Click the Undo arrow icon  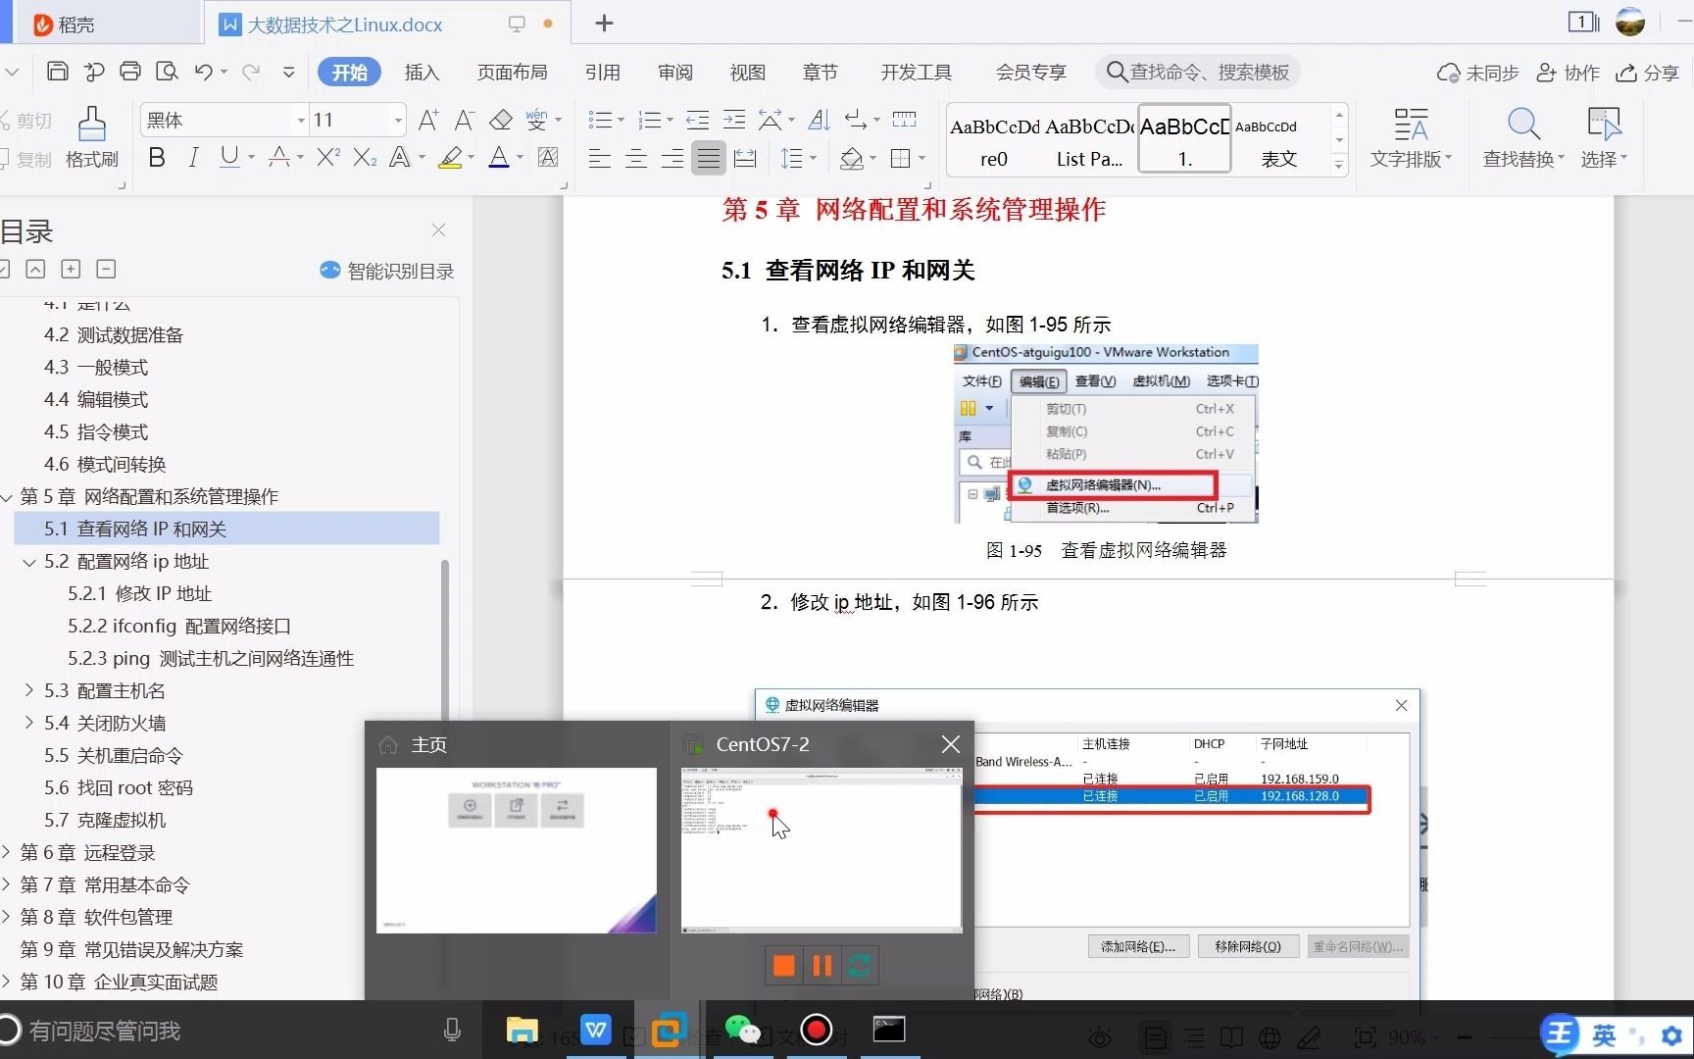pyautogui.click(x=203, y=72)
